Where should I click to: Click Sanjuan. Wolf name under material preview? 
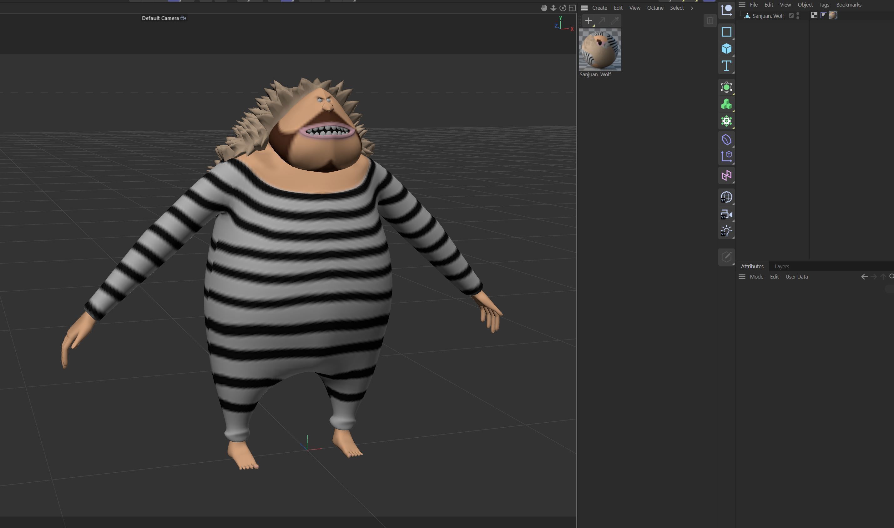click(595, 74)
